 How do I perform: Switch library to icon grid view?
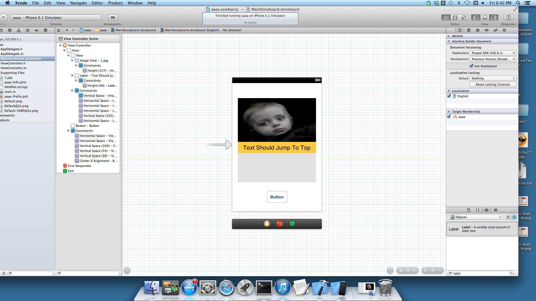pyautogui.click(x=508, y=217)
